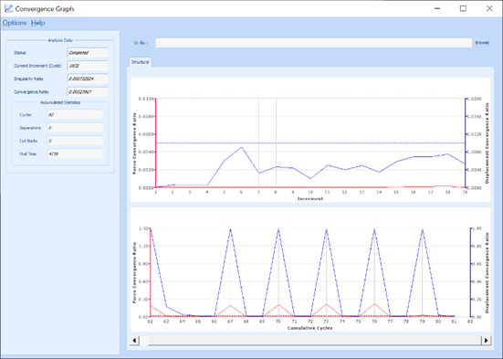
Task: Click the Browse button for the file
Action: click(x=481, y=43)
